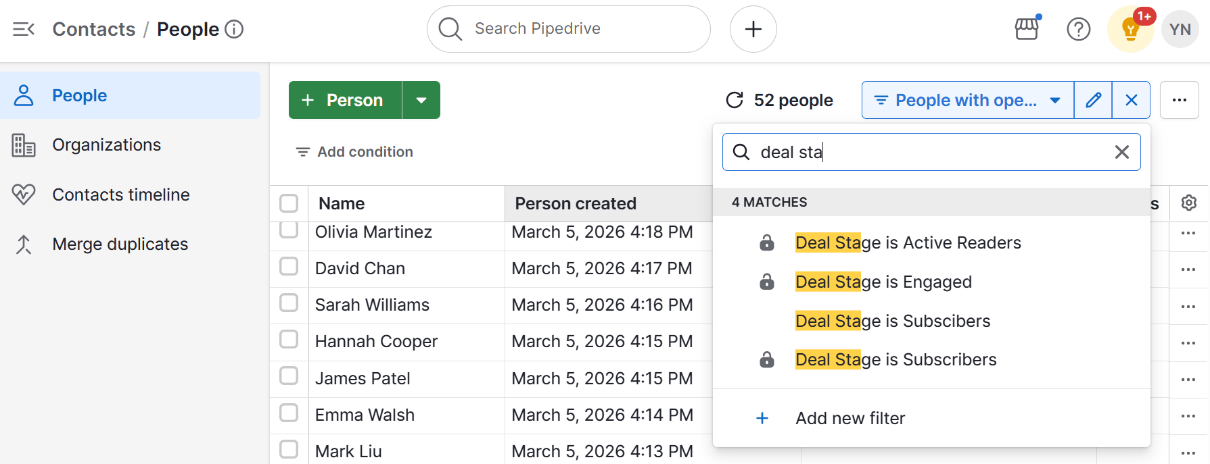Click the magnifier icon in Search Pipedrive
Viewport: 1210px width, 464px height.
tap(450, 29)
